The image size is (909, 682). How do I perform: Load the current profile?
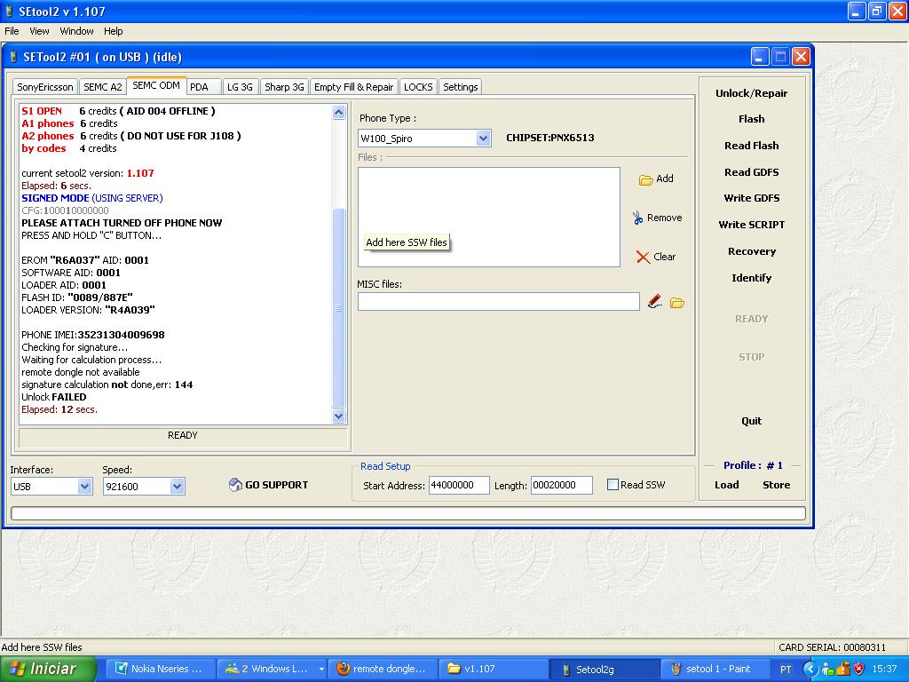point(726,485)
